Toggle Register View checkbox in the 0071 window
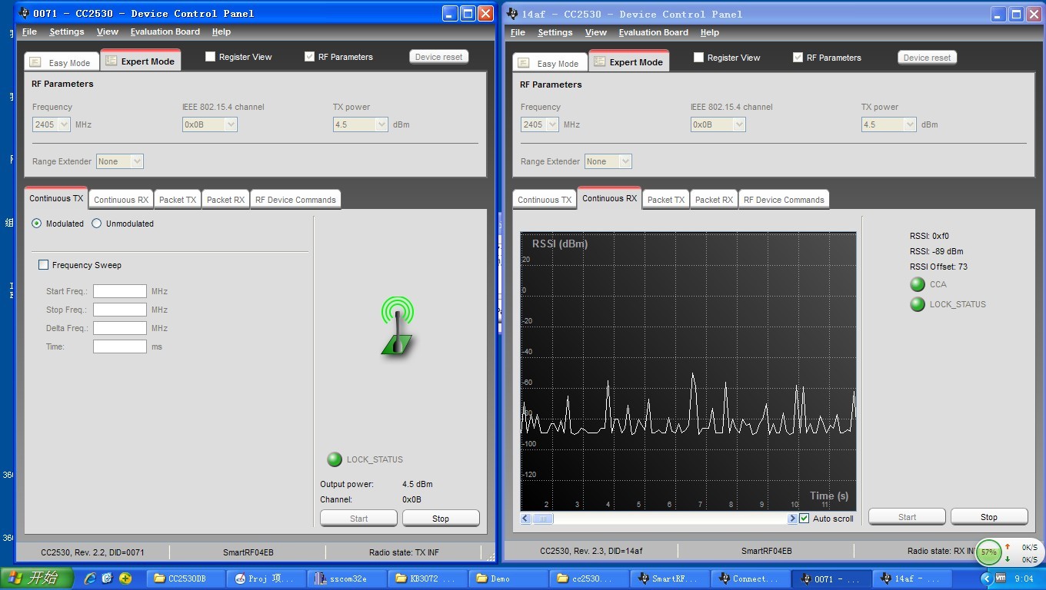 pos(210,56)
